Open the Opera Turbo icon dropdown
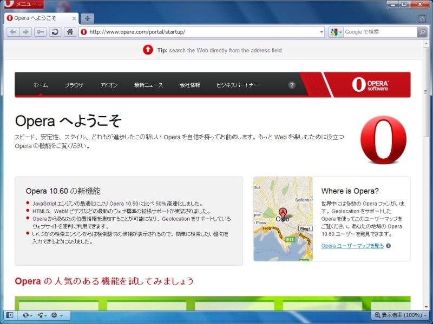 click(x=57, y=315)
